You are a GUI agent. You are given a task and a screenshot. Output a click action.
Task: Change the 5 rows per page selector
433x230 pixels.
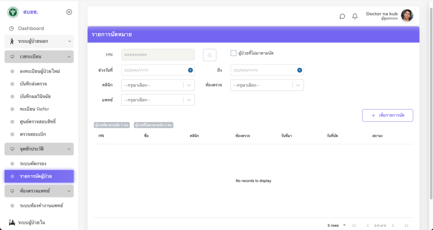(337, 225)
